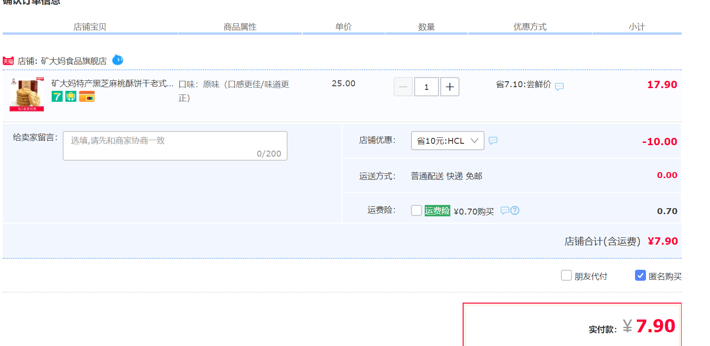Click the 给卖家留言 message text box
This screenshot has height=346, width=710.
(x=175, y=146)
